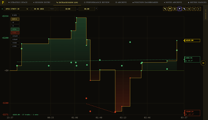Open the APEX-379077-30 account dropdown
Image resolution: width=208 pixels, height=120 pixels.
[x=16, y=9]
